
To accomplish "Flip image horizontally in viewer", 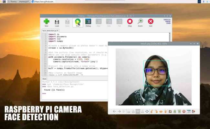I will tap(161, 111).
